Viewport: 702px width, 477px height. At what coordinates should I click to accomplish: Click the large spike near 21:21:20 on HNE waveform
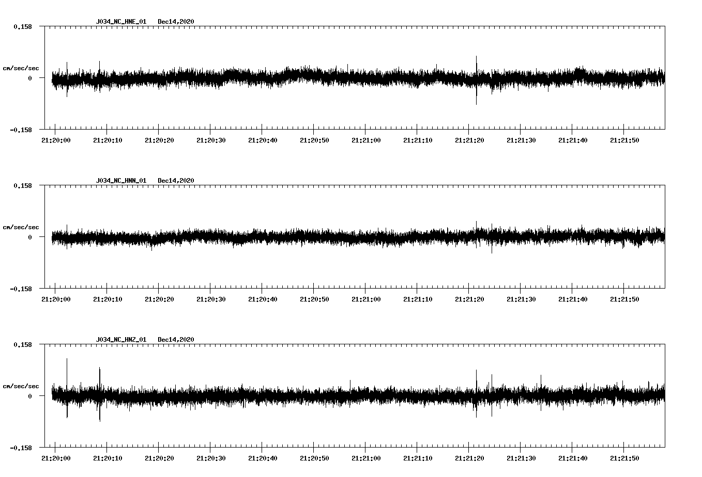click(x=477, y=78)
